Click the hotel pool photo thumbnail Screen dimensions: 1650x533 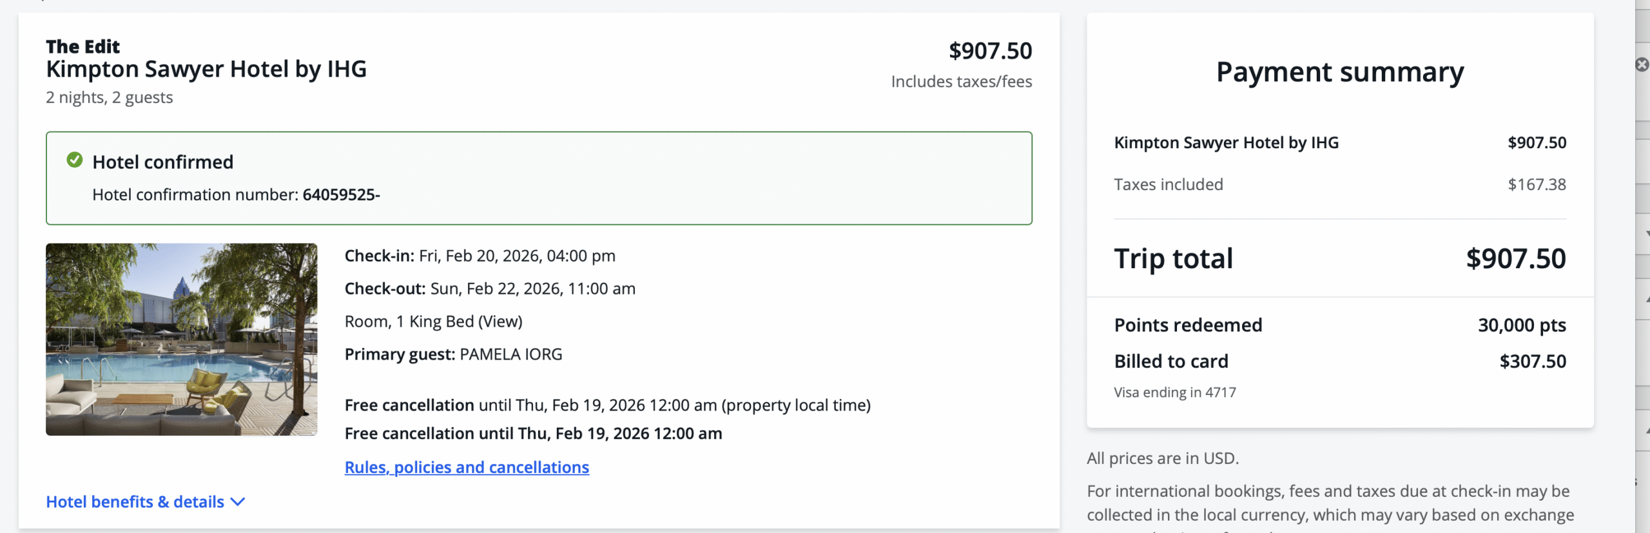pyautogui.click(x=181, y=339)
